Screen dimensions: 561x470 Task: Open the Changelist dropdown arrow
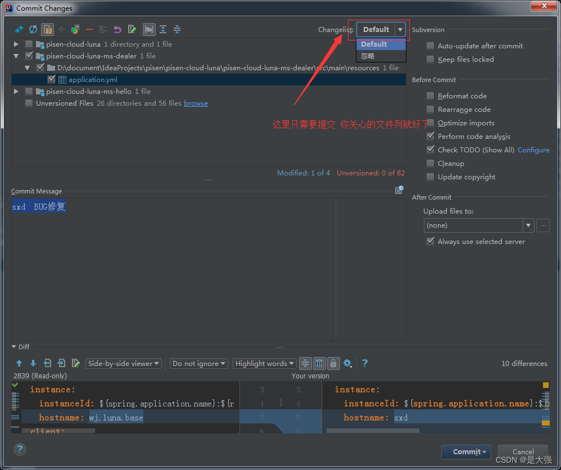(x=400, y=29)
